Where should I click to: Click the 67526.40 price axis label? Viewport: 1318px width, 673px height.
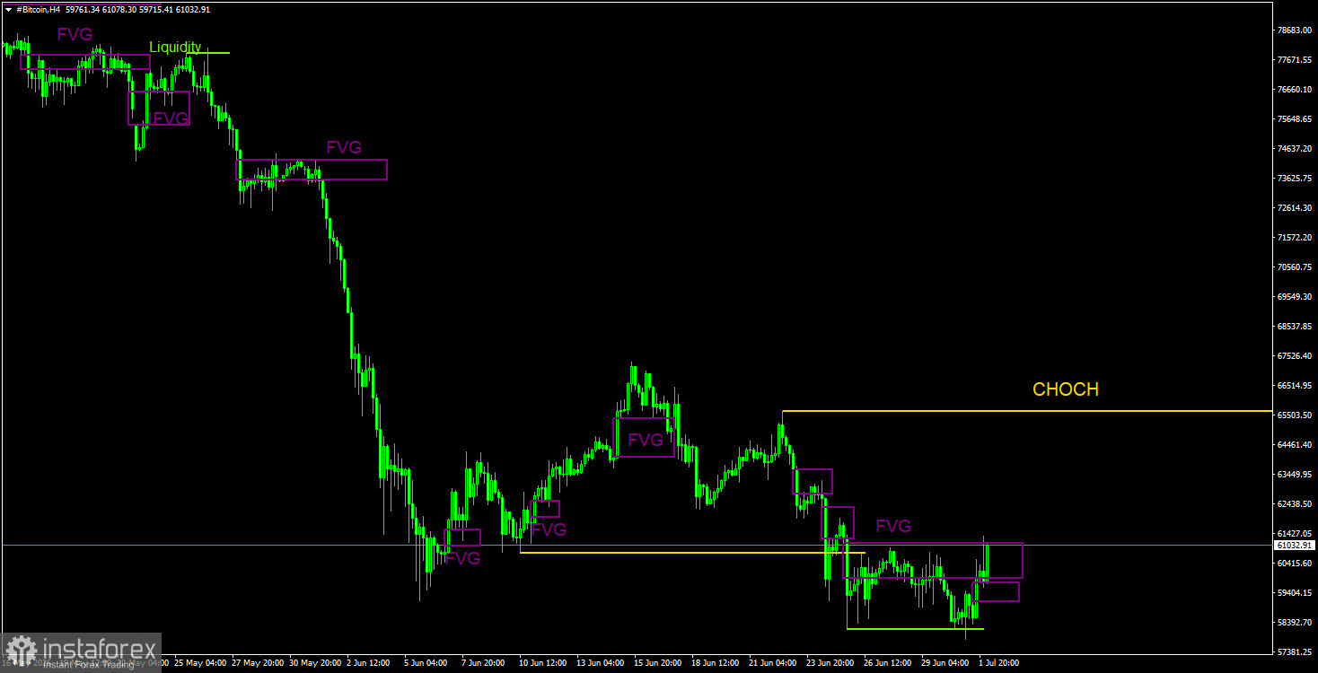coord(1295,355)
